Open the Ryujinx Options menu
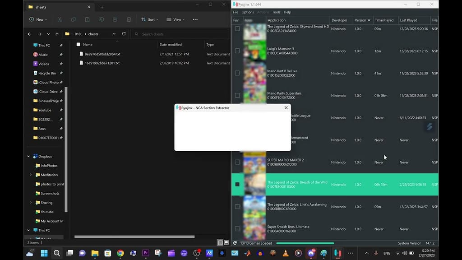Viewport: 462px width, 260px height. point(248,12)
